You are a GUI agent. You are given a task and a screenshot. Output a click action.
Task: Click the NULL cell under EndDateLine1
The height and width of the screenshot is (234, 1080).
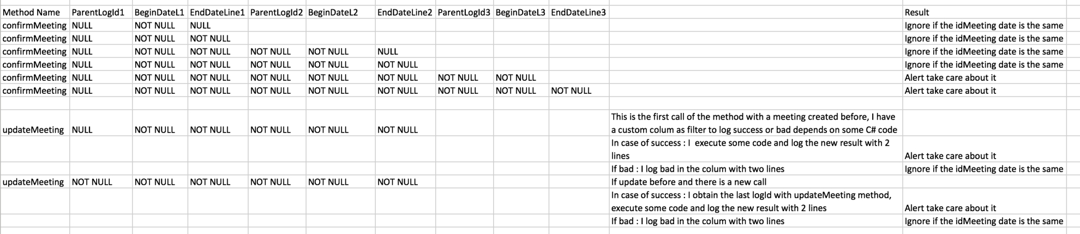pyautogui.click(x=200, y=26)
